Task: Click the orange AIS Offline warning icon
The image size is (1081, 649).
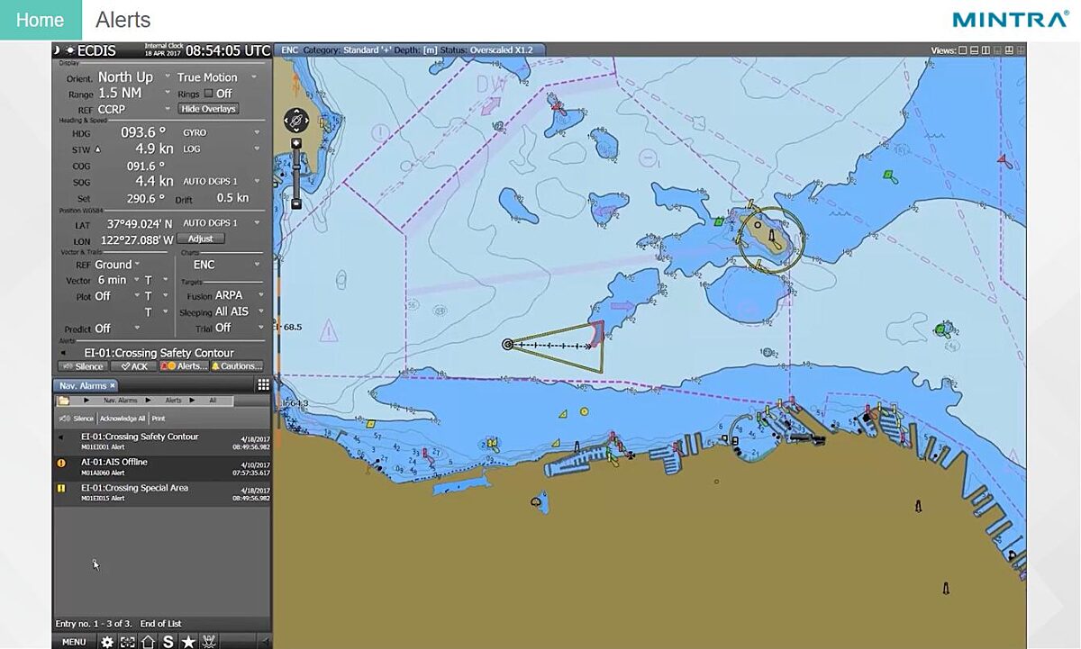Action: click(61, 463)
